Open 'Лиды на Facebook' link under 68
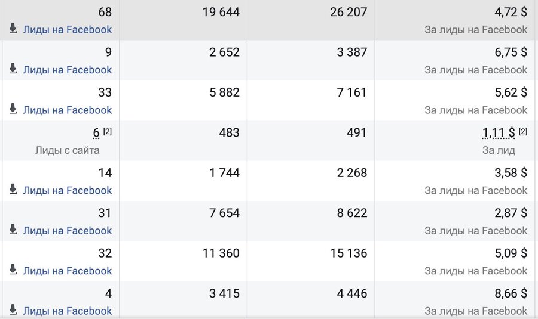 pyautogui.click(x=67, y=30)
